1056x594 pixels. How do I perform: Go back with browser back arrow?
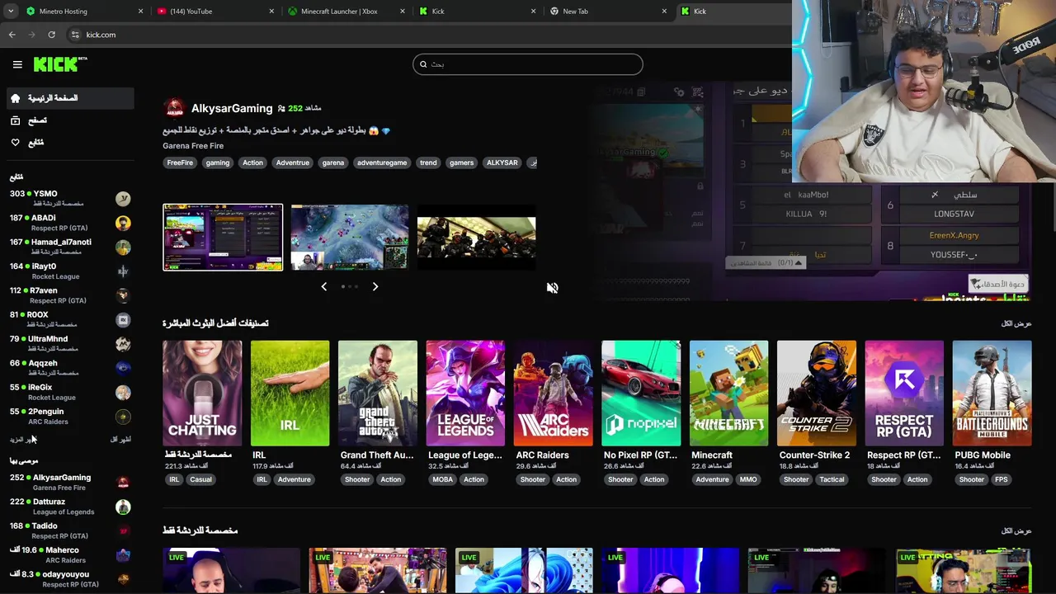click(x=12, y=35)
